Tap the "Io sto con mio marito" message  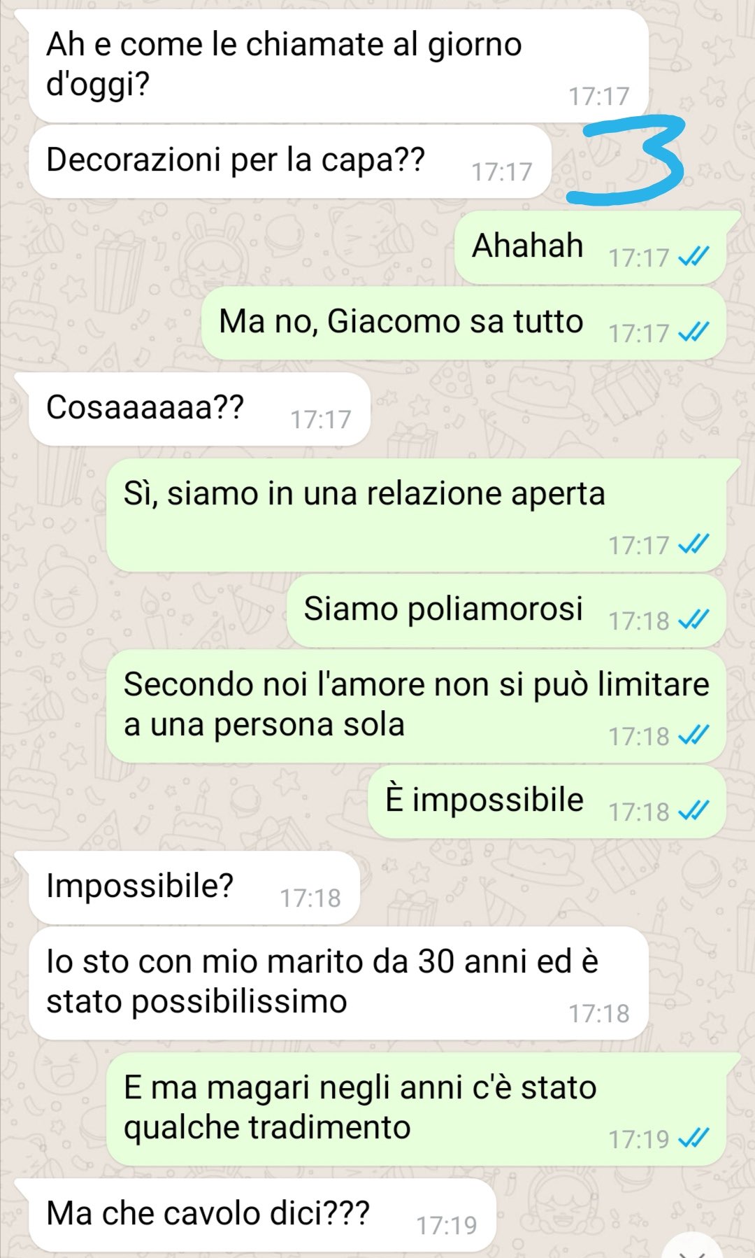(x=339, y=983)
